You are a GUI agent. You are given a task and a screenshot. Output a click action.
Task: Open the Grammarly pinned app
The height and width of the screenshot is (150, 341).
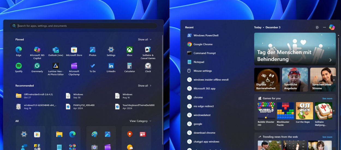click(37, 66)
